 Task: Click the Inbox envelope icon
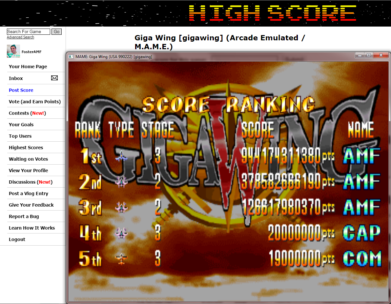click(54, 78)
